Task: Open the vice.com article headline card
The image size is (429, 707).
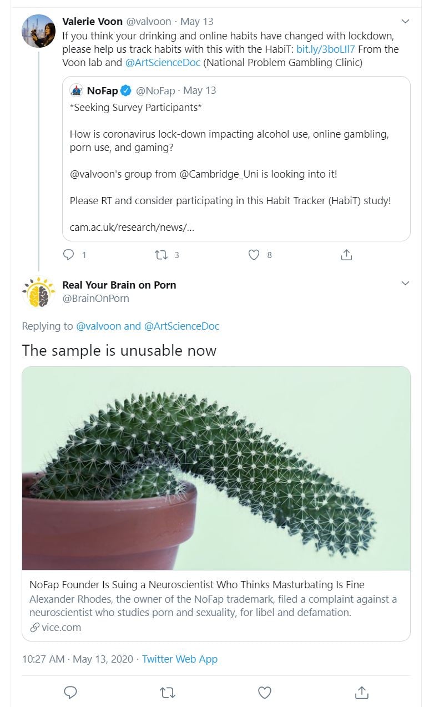Action: pos(197,584)
